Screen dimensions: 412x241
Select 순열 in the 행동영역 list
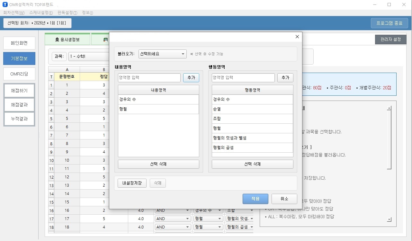252,109
